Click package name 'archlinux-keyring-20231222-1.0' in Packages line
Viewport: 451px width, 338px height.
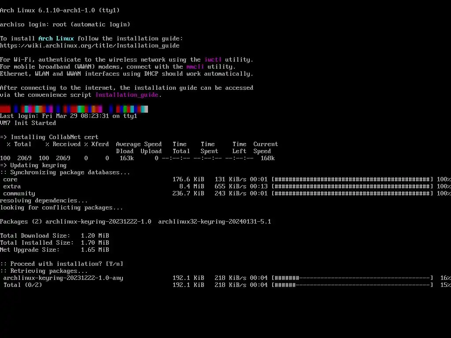click(98, 222)
